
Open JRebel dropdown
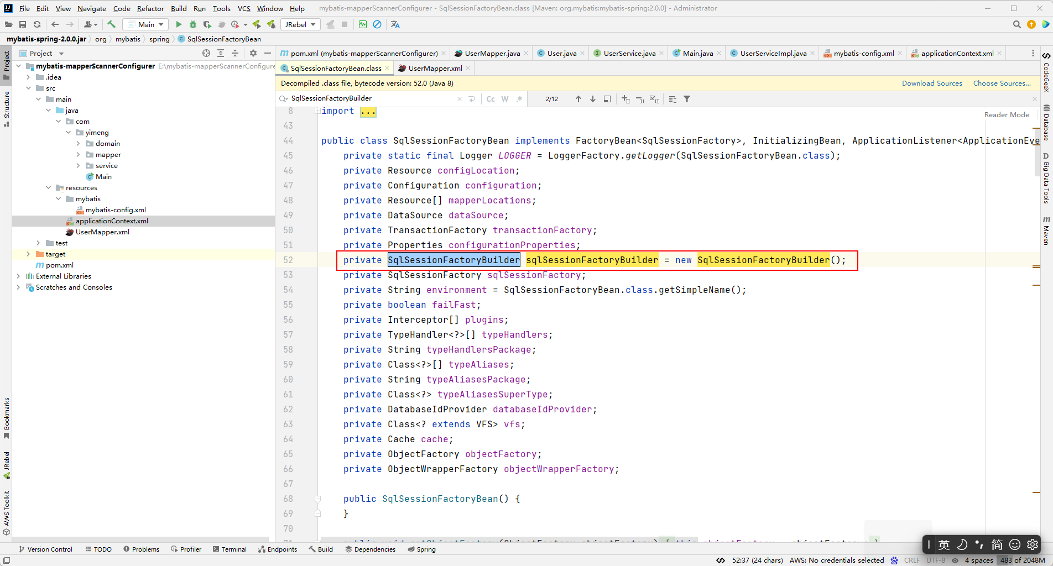[300, 24]
